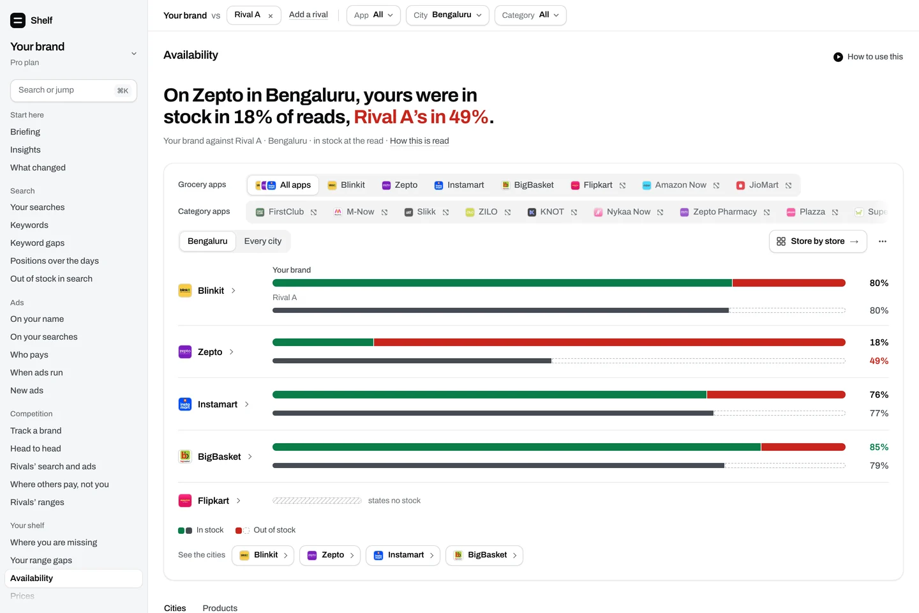Expand the Flipkart row chevron
The height and width of the screenshot is (613, 919).
pyautogui.click(x=239, y=501)
